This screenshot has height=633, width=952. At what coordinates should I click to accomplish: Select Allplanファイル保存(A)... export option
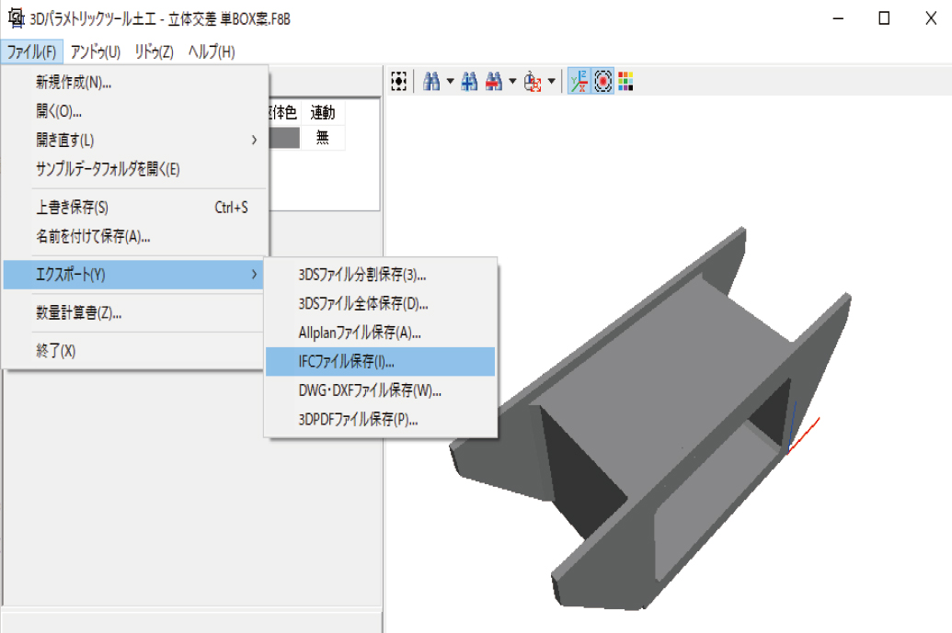click(381, 333)
